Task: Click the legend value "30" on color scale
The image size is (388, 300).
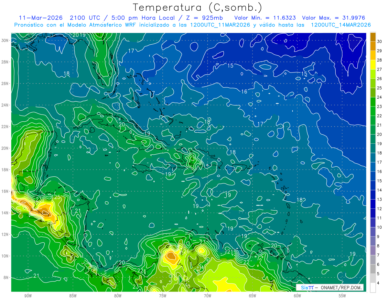Action: pos(380,41)
